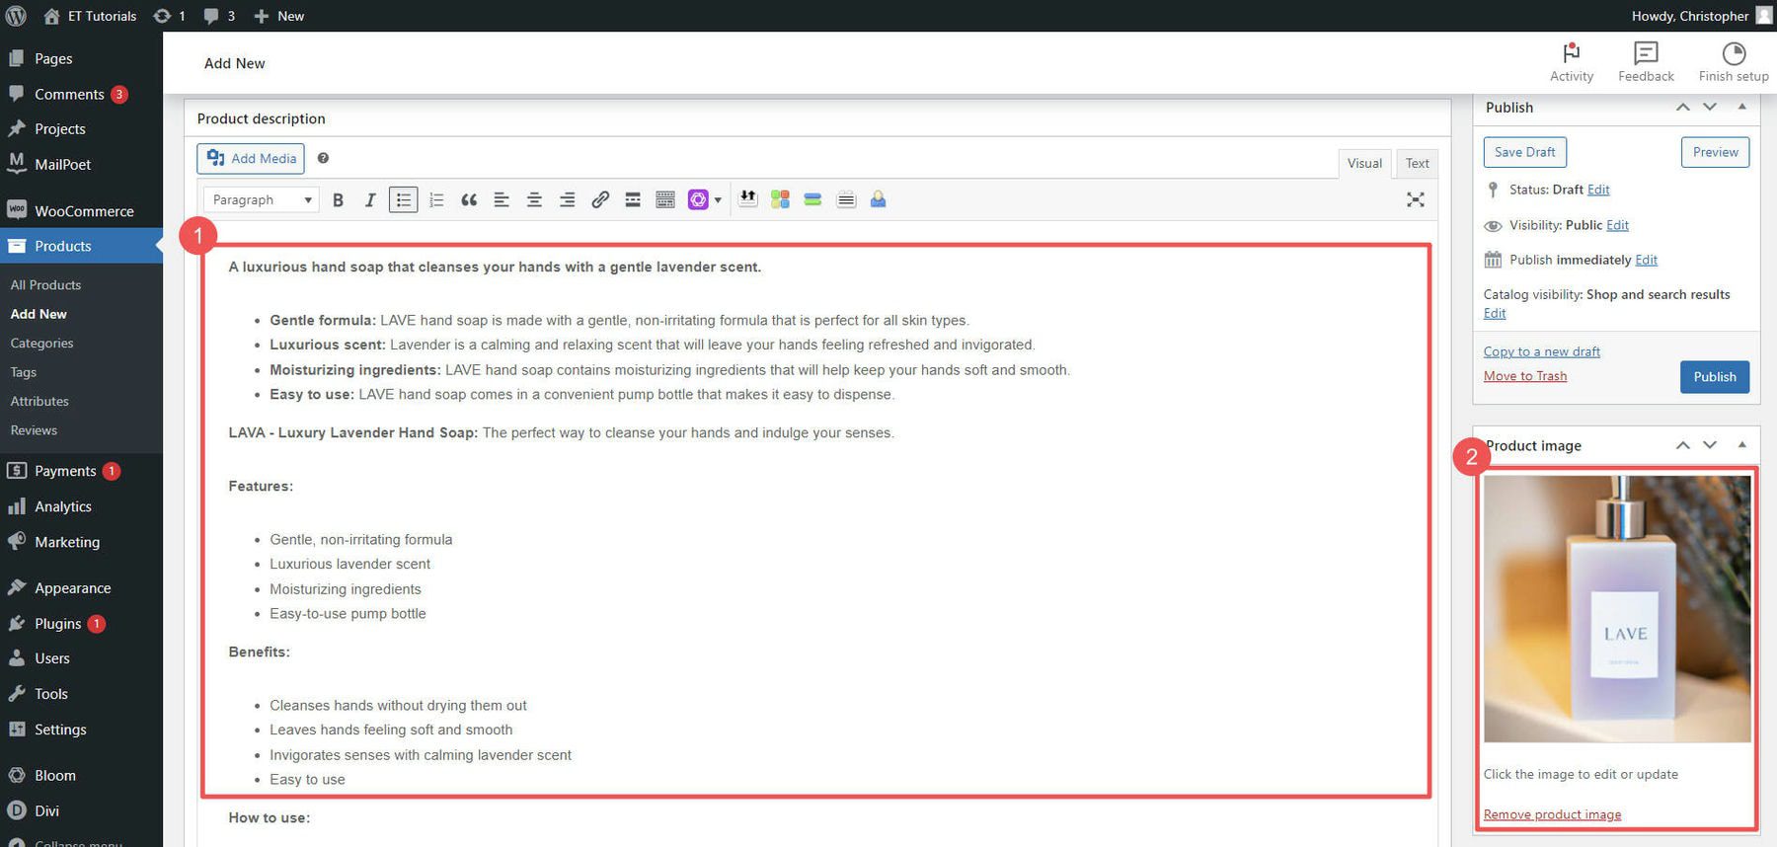Toggle the bulleted list button
1777x847 pixels.
[403, 200]
